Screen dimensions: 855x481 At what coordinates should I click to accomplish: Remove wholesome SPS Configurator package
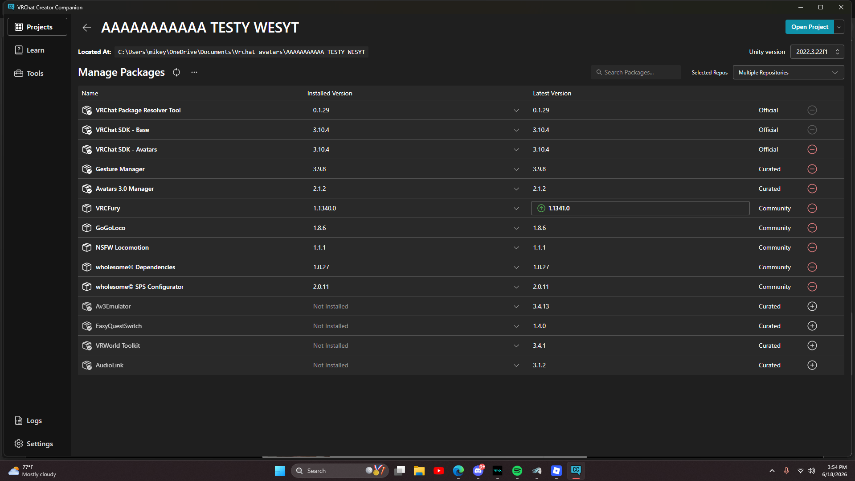coord(812,287)
